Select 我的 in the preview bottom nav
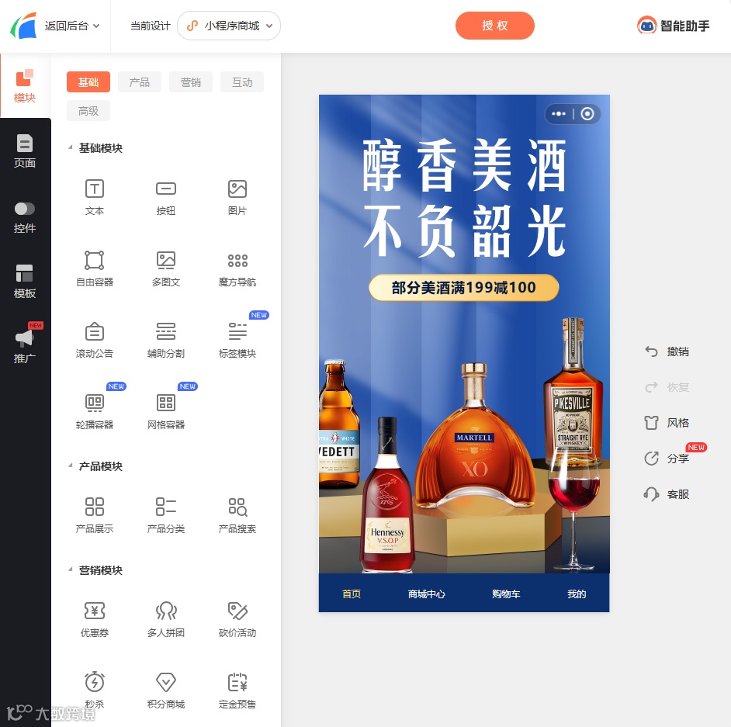Screen dimensions: 731x727 (577, 594)
